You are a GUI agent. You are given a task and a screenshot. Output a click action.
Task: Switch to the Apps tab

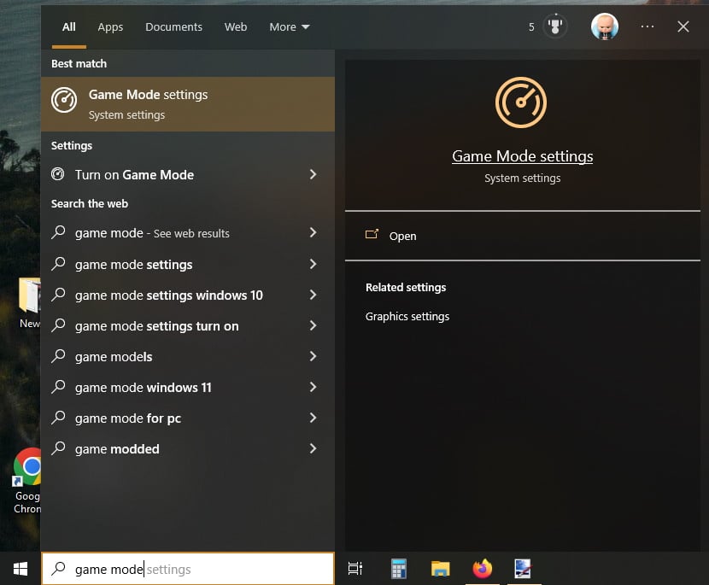point(110,26)
